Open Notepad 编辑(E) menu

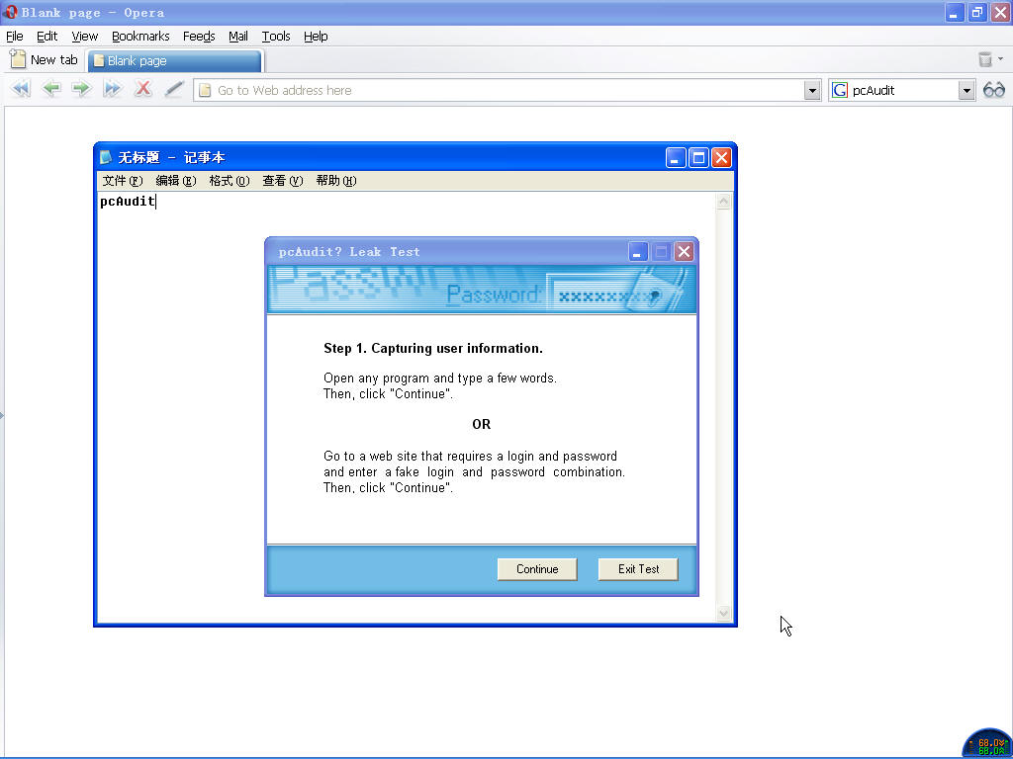coord(176,181)
